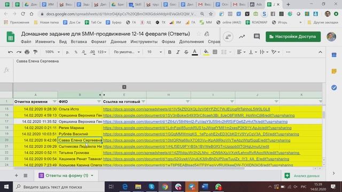Open Word from the taskbar

pyautogui.click(x=205, y=187)
